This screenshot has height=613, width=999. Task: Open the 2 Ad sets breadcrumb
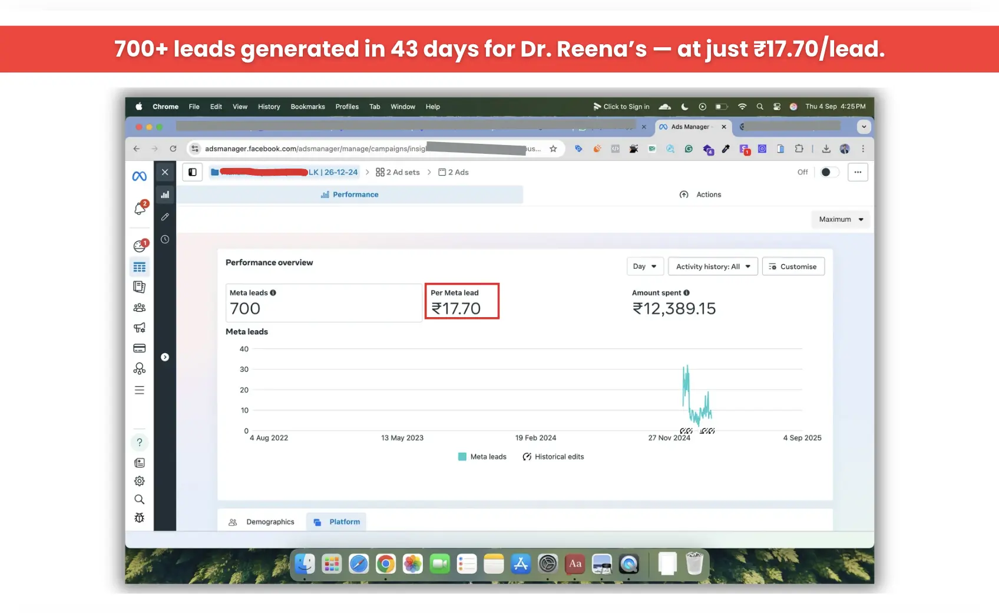[x=398, y=172]
